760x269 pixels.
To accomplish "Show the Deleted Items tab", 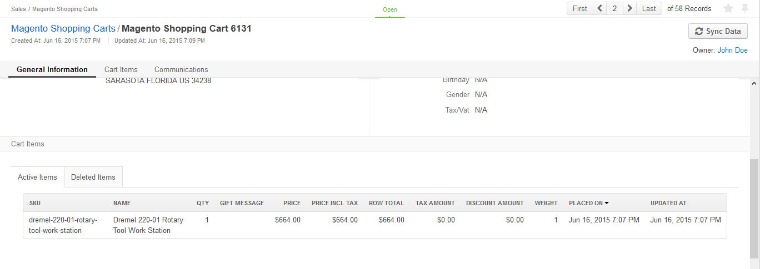I will coord(93,177).
